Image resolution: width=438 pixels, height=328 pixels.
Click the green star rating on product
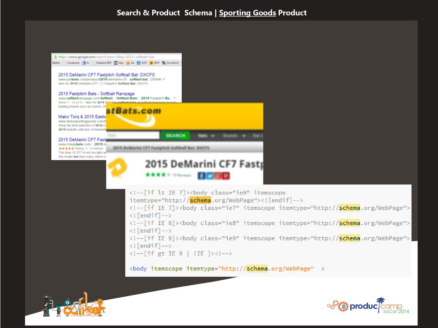pyautogui.click(x=158, y=175)
